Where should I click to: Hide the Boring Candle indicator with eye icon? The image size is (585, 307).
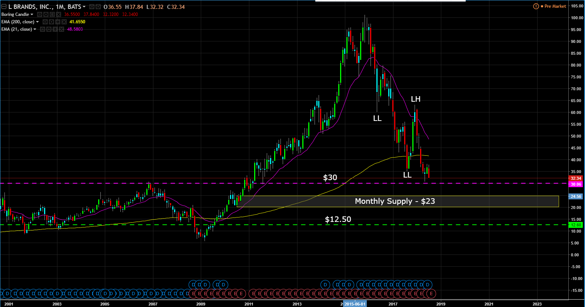[40, 14]
